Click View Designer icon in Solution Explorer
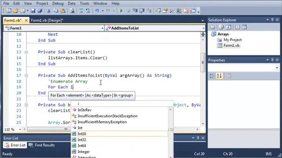Viewport: 282px width, 158px height. coord(244,27)
